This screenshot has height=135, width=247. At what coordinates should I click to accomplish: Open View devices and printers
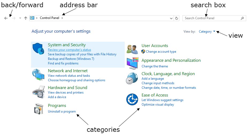(x=66, y=92)
